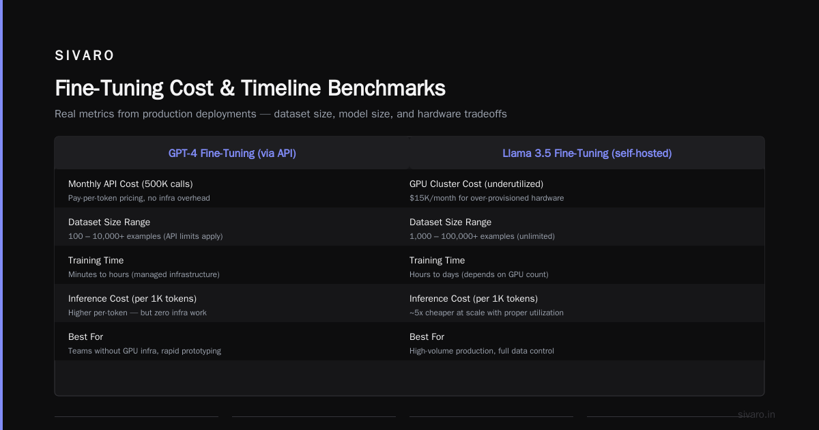This screenshot has width=819, height=430.
Task: Click 'Monthly API Cost (500K calls)' cell
Action: pos(130,184)
